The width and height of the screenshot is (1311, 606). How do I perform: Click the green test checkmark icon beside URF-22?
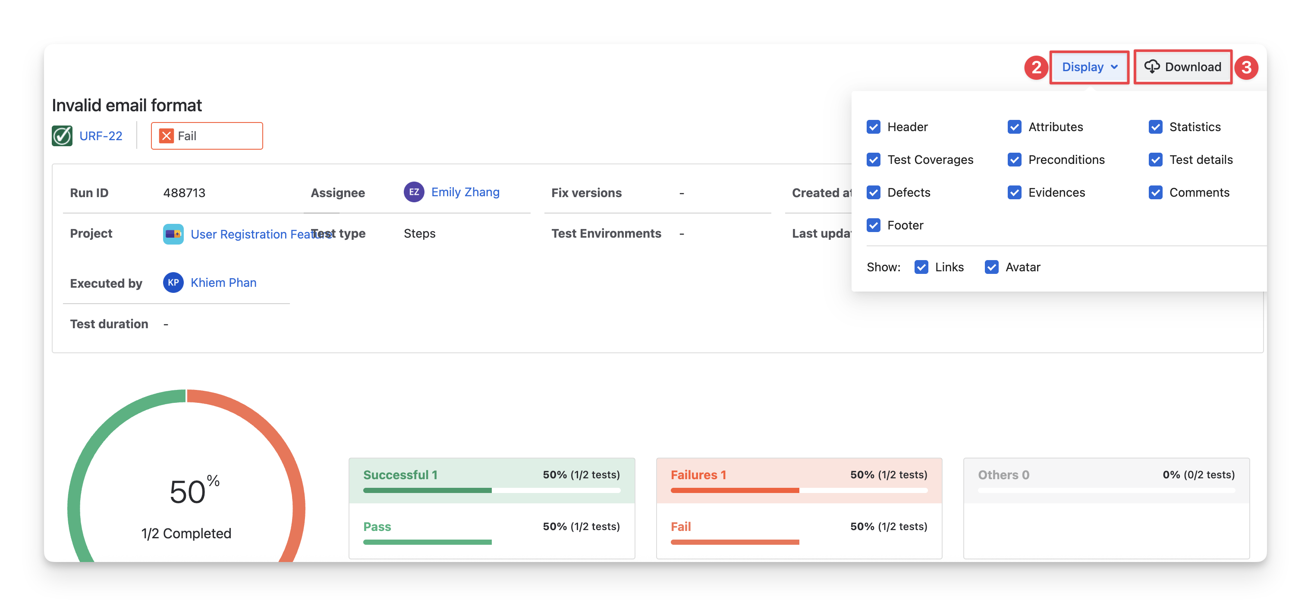pyautogui.click(x=62, y=136)
